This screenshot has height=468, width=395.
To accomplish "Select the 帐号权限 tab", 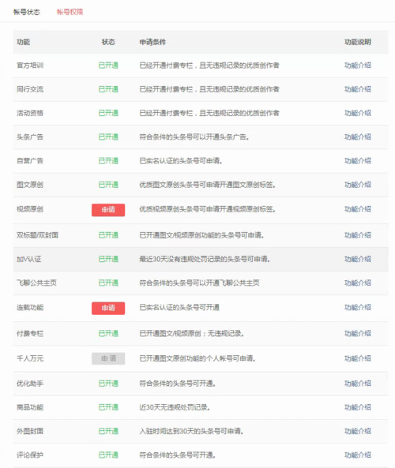I will [70, 12].
